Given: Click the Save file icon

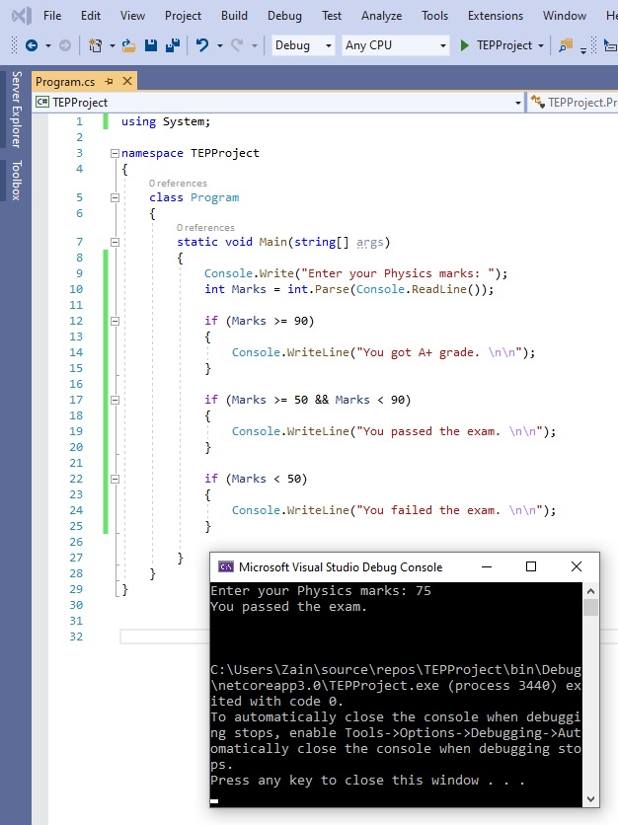Looking at the screenshot, I should tap(151, 45).
